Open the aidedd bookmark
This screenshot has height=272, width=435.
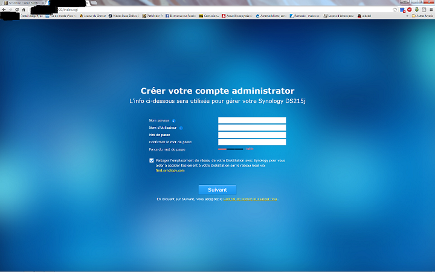tap(364, 16)
